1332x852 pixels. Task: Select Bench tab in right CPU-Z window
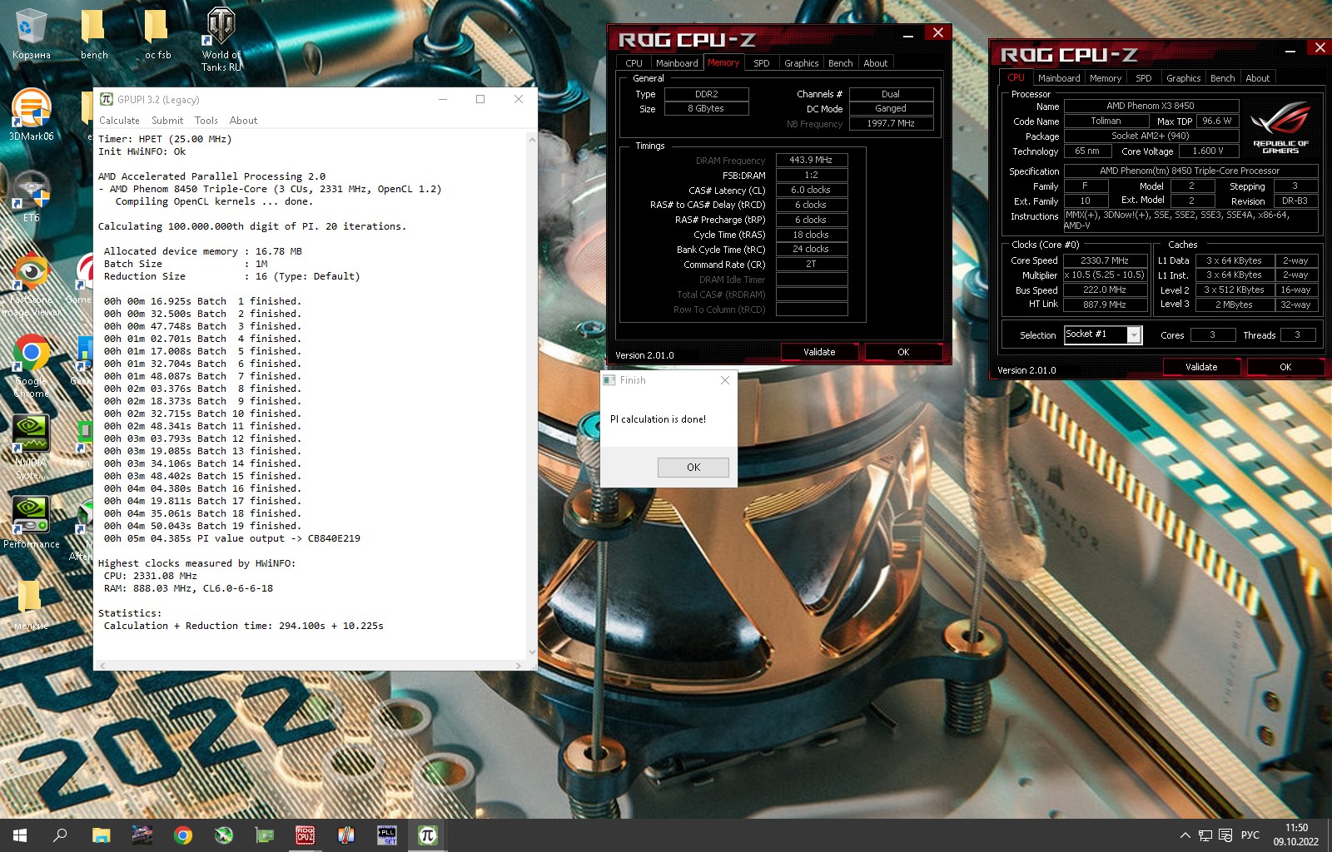(1222, 78)
